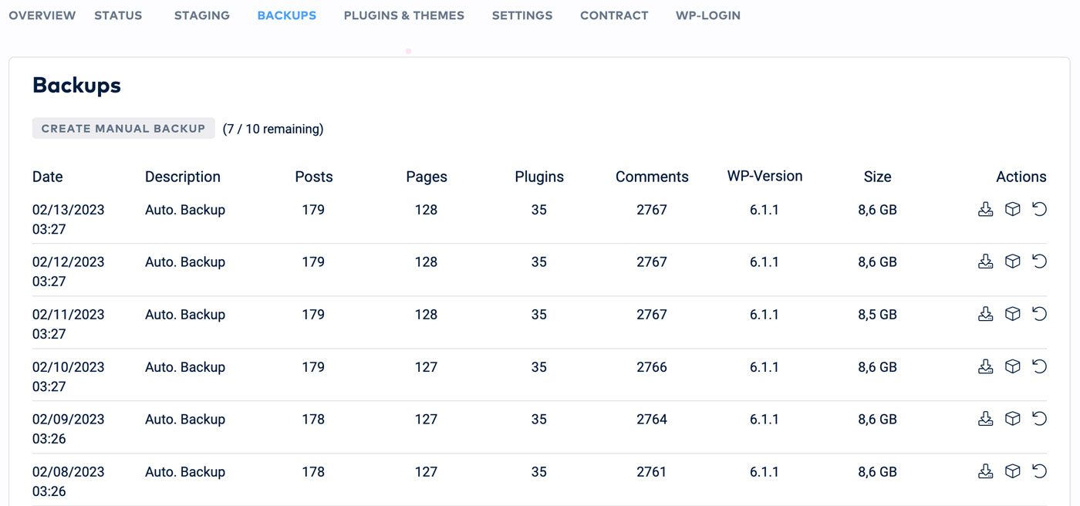Open the Plugins & Themes tab

[404, 15]
